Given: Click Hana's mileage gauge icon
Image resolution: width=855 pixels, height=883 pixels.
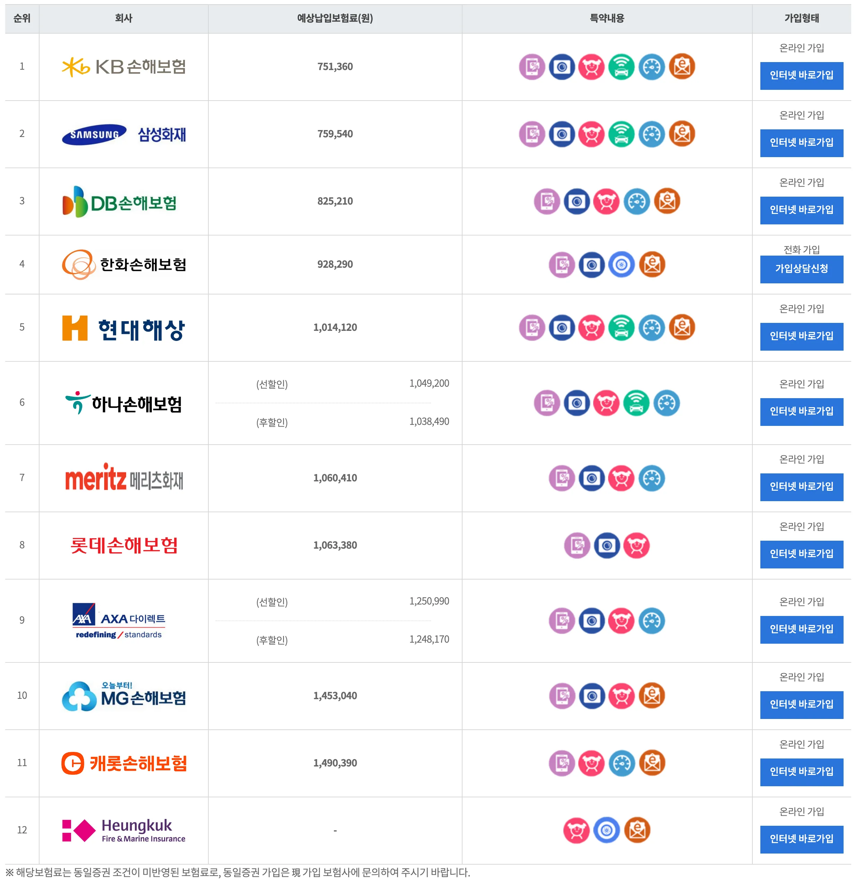Looking at the screenshot, I should click(x=666, y=403).
